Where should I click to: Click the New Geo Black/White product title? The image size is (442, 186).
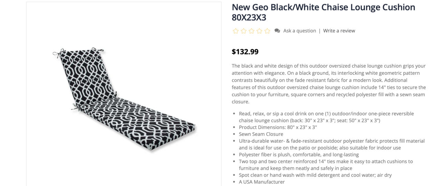[x=323, y=12]
